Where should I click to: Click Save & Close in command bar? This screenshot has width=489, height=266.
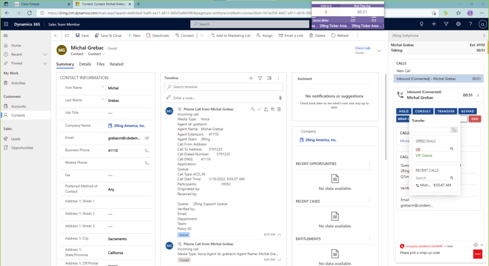point(108,36)
